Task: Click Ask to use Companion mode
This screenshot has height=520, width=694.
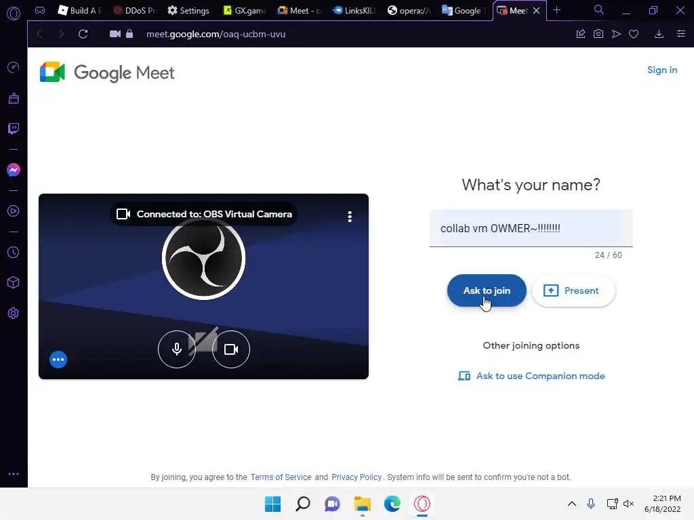Action: (x=531, y=376)
